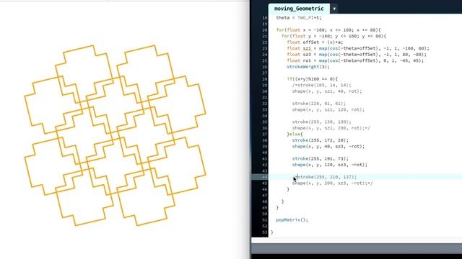Click the 'strokeWeight(3);' line

[308, 67]
